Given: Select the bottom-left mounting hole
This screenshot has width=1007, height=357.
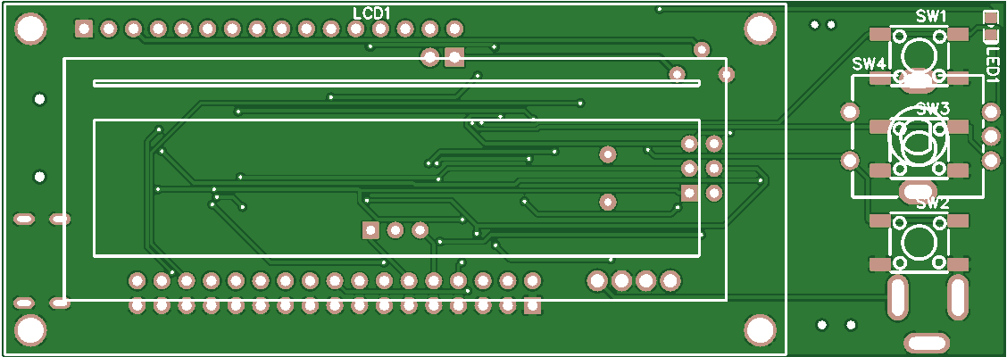Looking at the screenshot, I should 30,330.
